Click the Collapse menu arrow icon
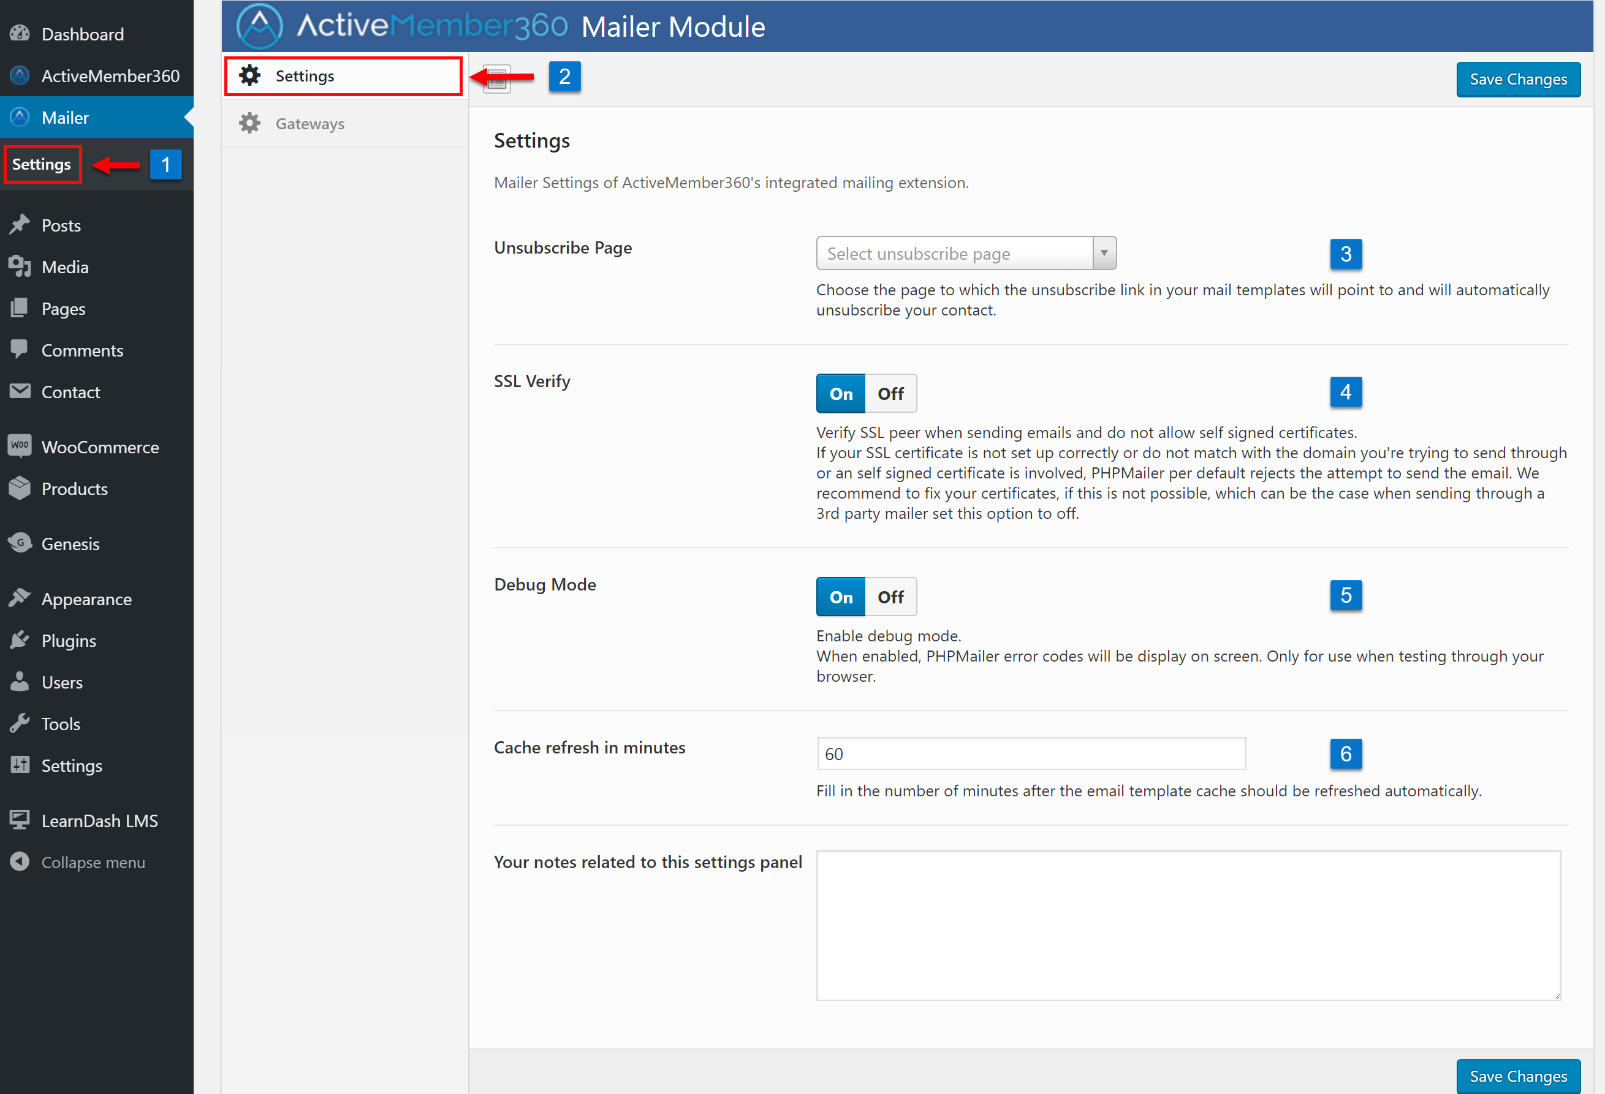Viewport: 1605px width, 1094px height. click(x=20, y=861)
